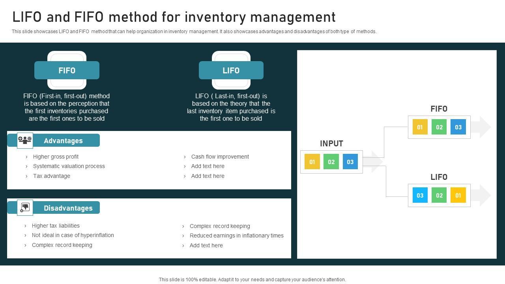505x284 pixels.
Task: Select the teal LIFO banner in the center
Action: click(x=231, y=70)
